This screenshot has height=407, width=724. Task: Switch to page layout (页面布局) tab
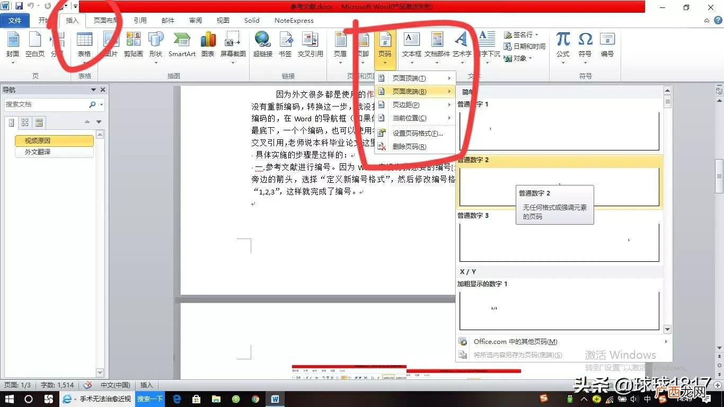tap(106, 21)
